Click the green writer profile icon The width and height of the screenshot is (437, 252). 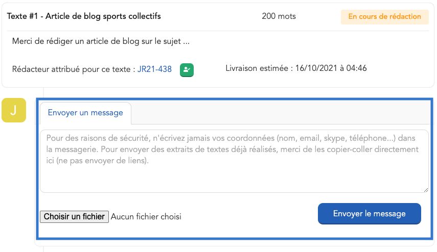(x=187, y=70)
